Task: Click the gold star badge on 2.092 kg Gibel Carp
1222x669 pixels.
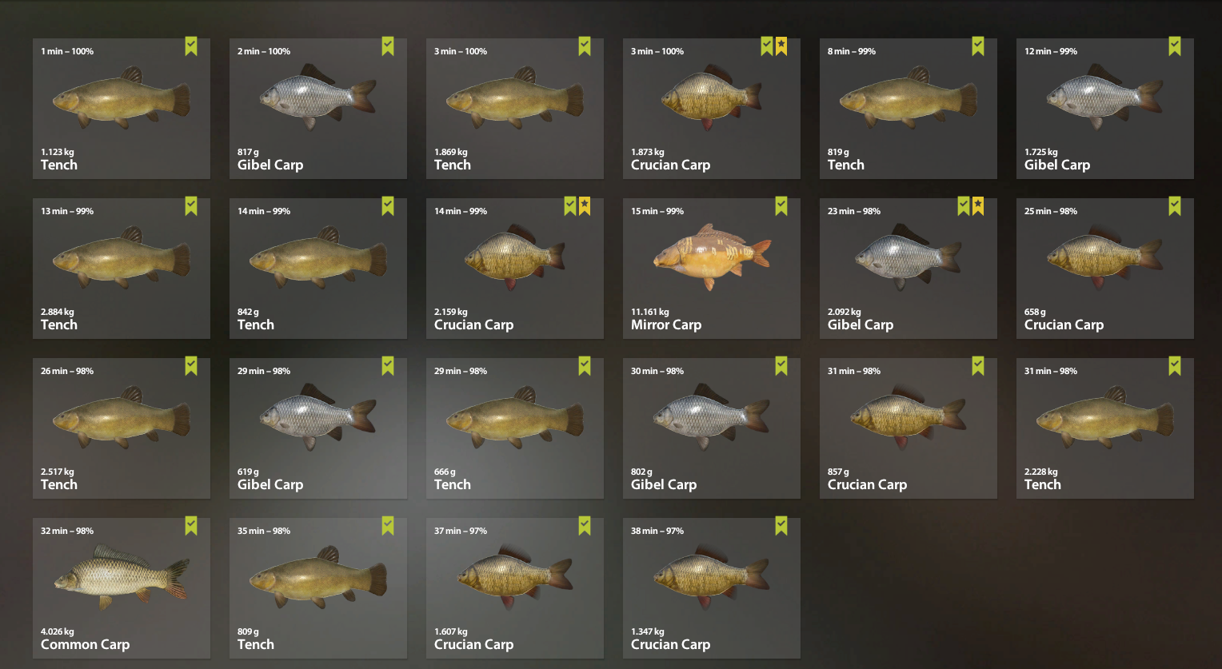Action: 978,206
